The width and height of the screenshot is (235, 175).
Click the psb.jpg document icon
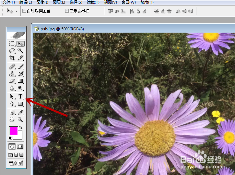37,29
